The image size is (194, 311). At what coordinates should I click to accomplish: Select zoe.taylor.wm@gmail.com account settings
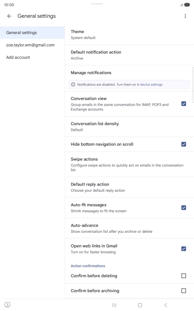[30, 45]
